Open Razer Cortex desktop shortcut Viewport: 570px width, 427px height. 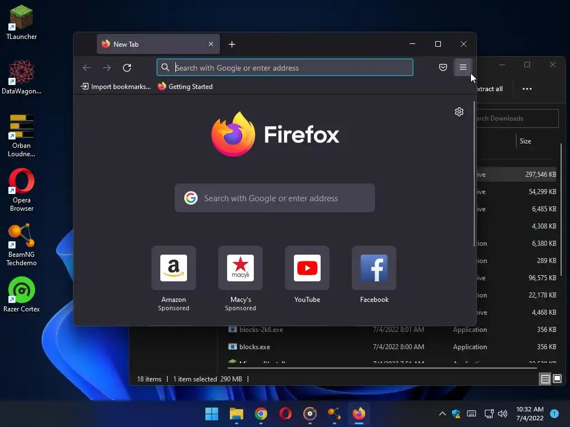point(22,295)
